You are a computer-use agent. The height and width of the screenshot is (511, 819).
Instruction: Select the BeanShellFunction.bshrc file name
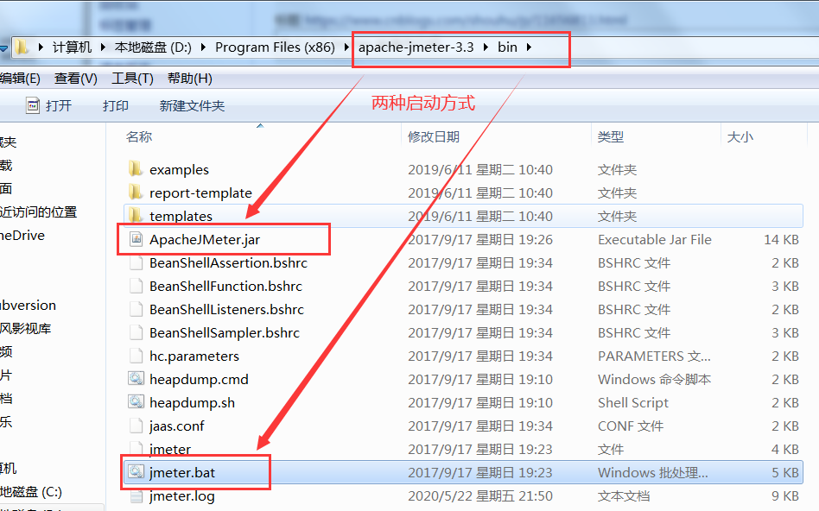coord(225,286)
